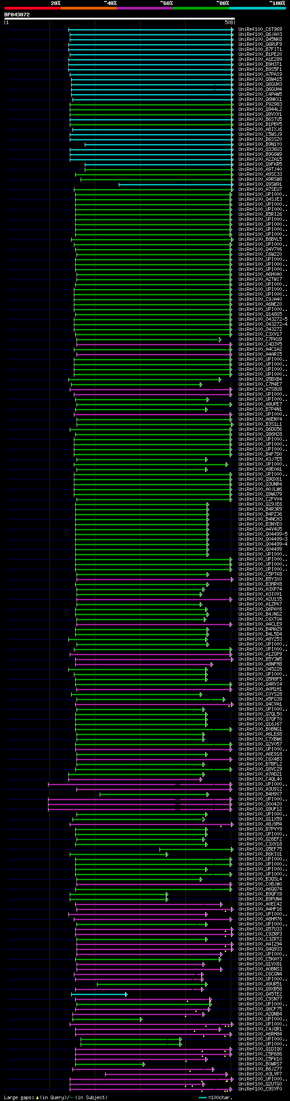The height and width of the screenshot is (1101, 290).
Task: Select hit label UniRef100_O45228
Action: pyautogui.click(x=260, y=669)
